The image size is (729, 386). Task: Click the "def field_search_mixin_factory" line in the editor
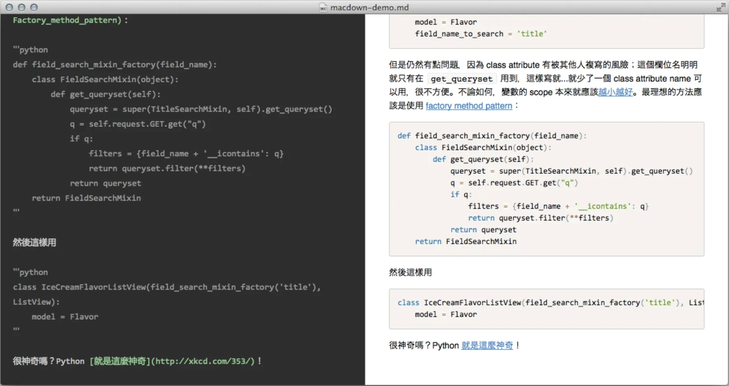(115, 64)
